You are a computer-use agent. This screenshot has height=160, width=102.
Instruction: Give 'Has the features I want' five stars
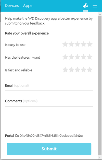pos(90,57)
